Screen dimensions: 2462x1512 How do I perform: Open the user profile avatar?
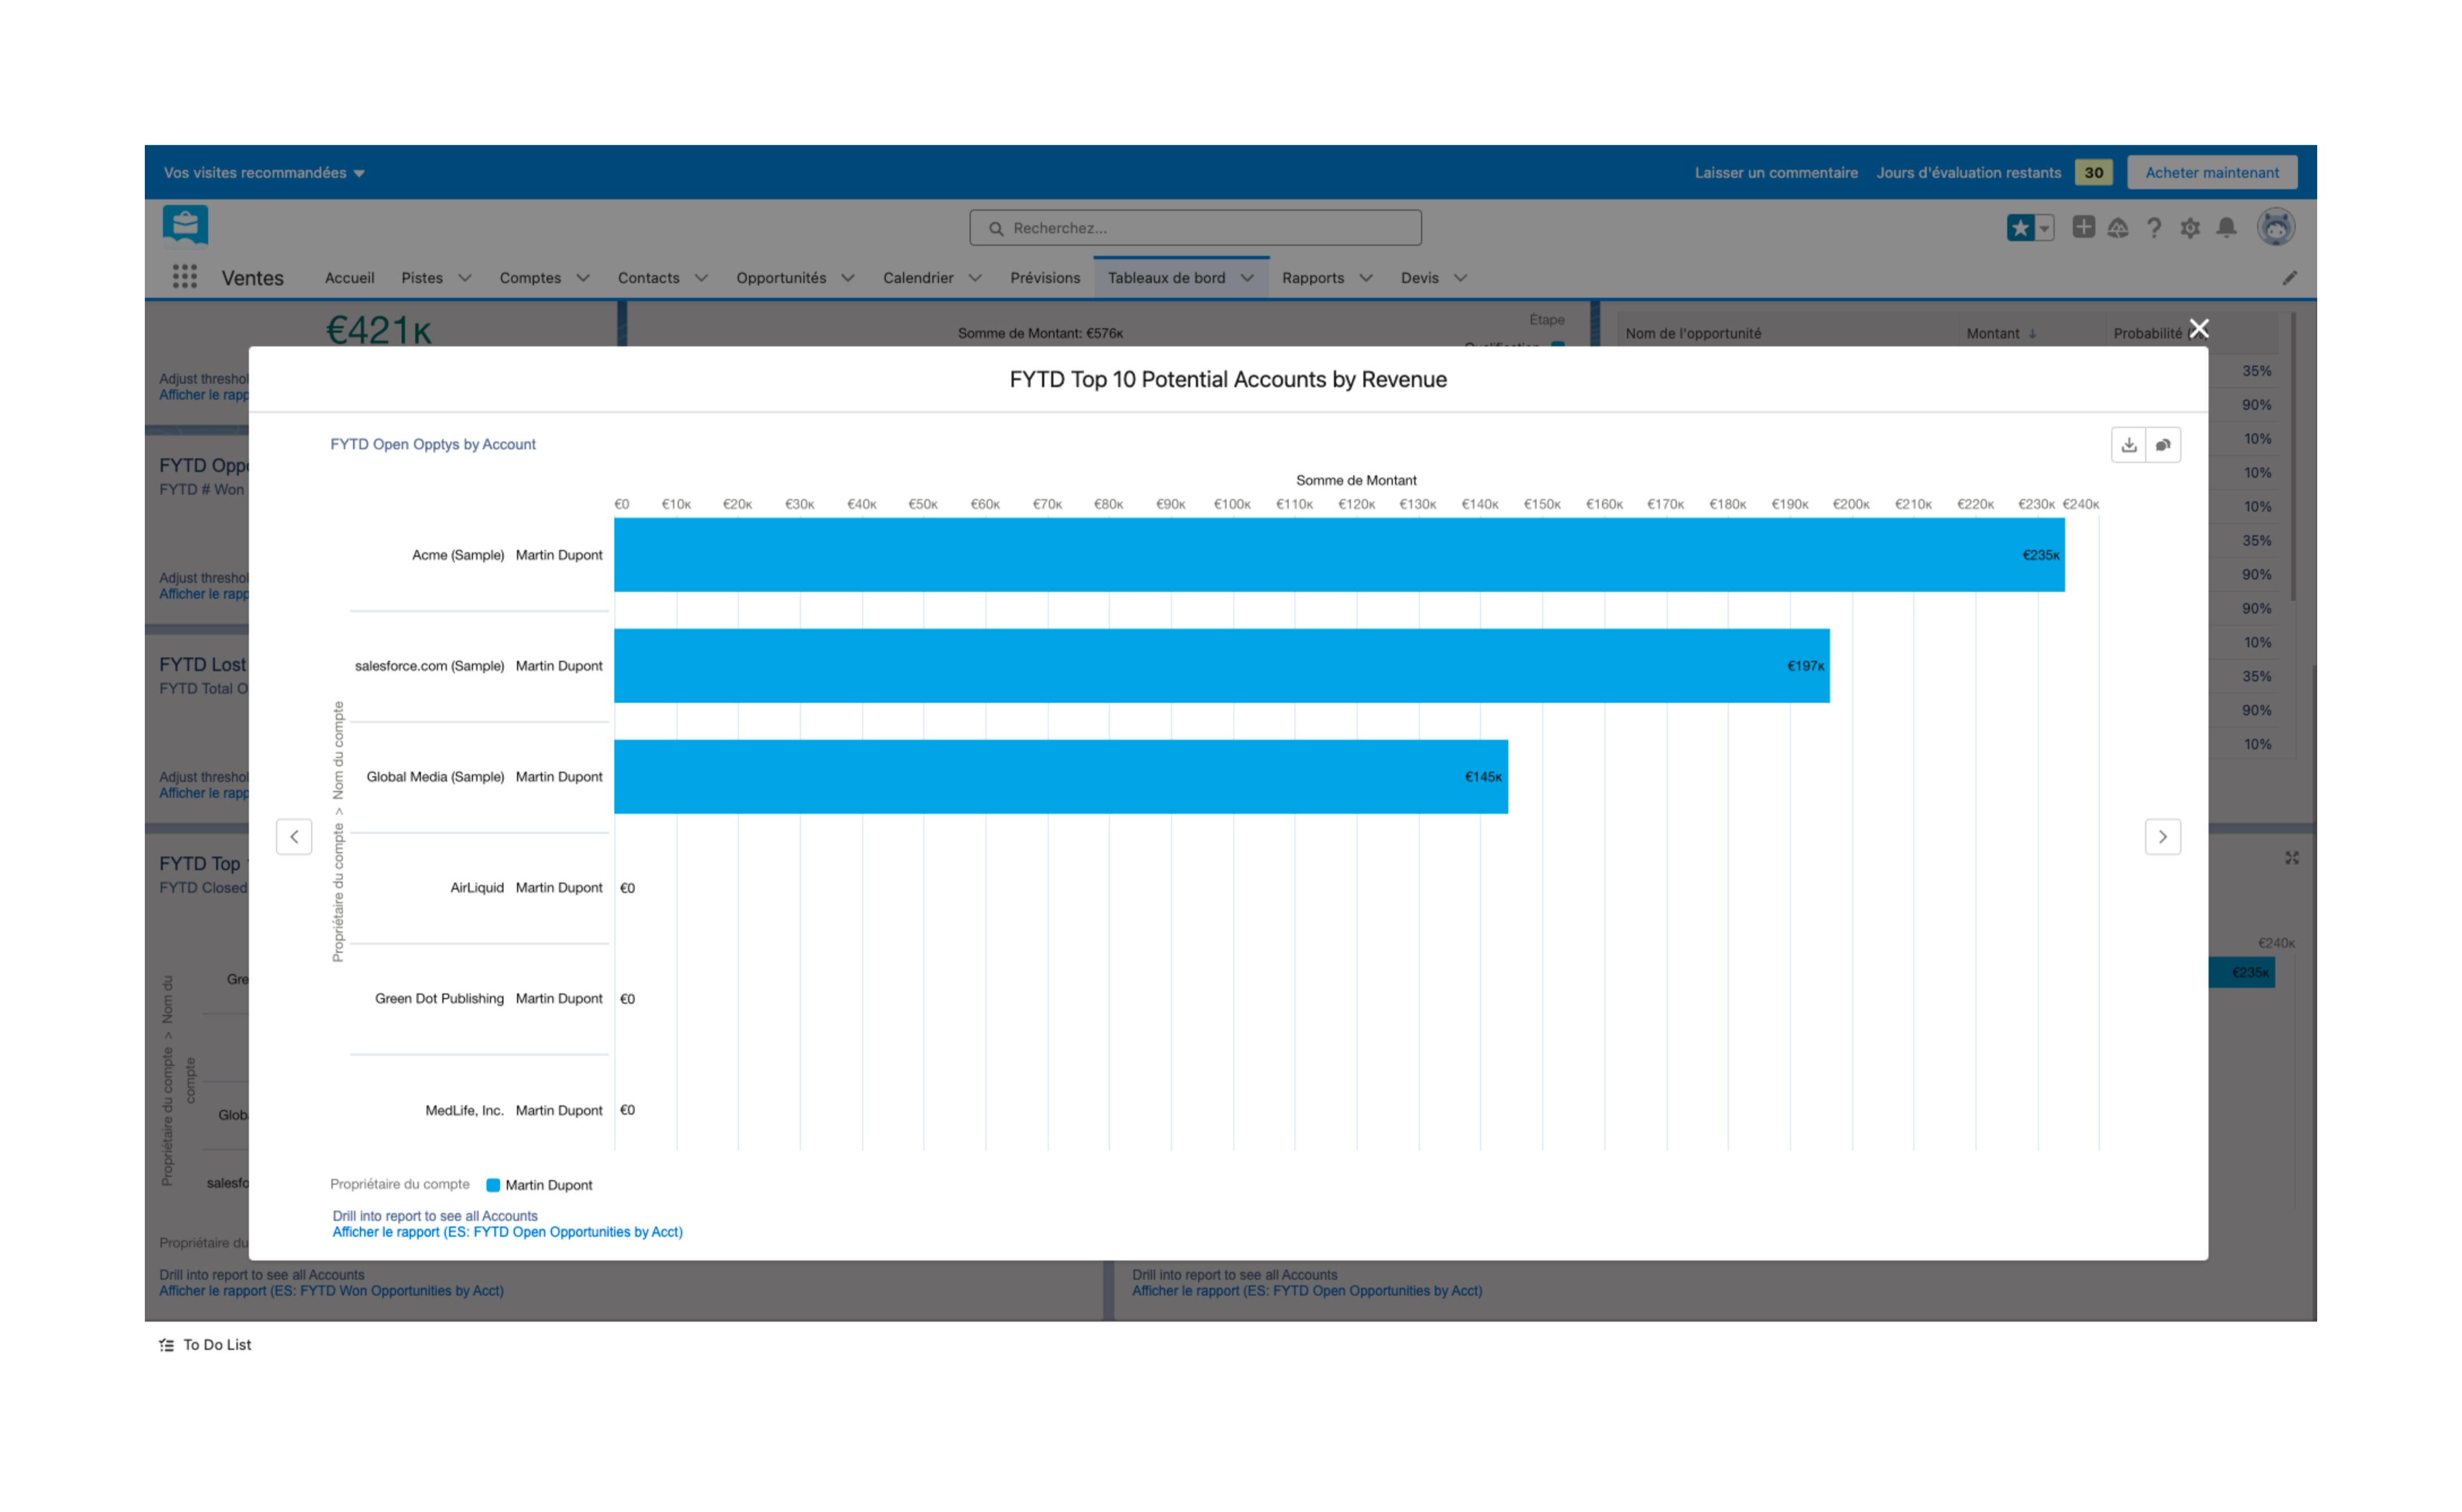click(x=2275, y=228)
